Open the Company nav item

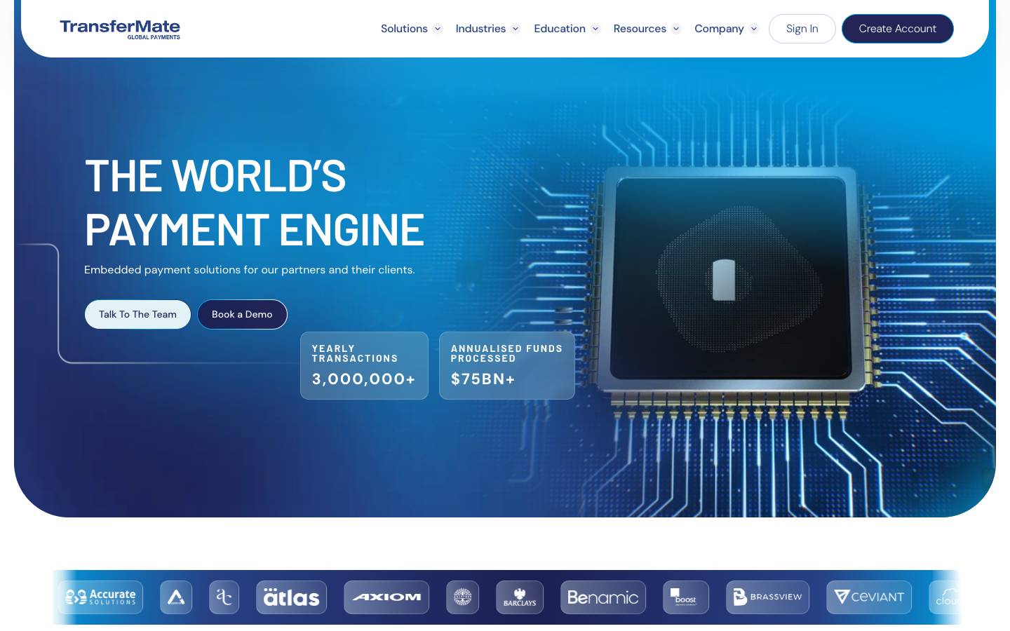coord(719,29)
